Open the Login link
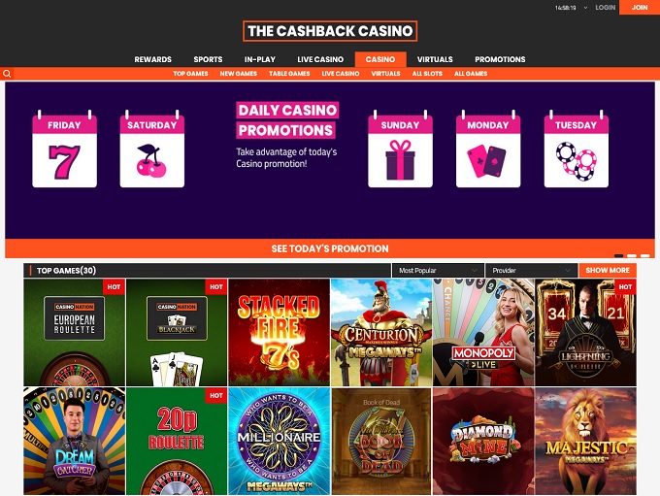 coord(606,8)
